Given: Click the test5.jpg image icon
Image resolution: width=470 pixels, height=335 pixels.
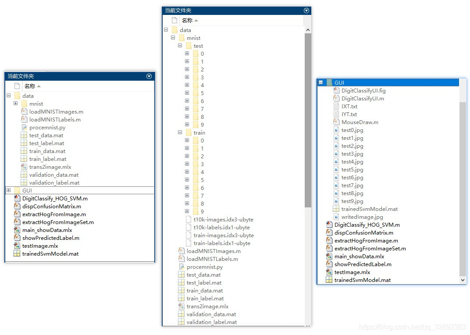Looking at the screenshot, I should (336, 169).
